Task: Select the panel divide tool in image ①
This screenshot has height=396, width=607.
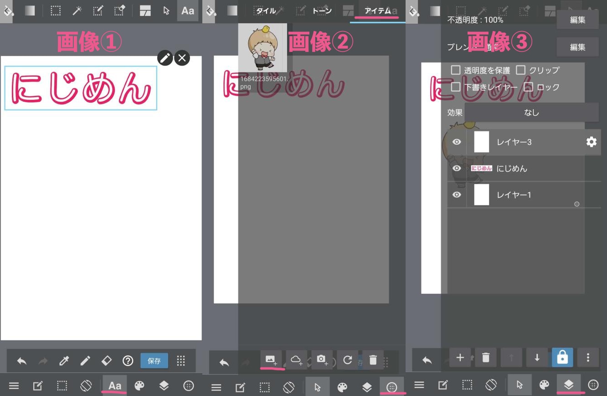Action: click(145, 11)
